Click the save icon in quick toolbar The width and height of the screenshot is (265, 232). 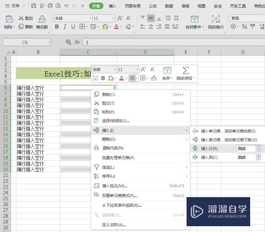click(33, 6)
